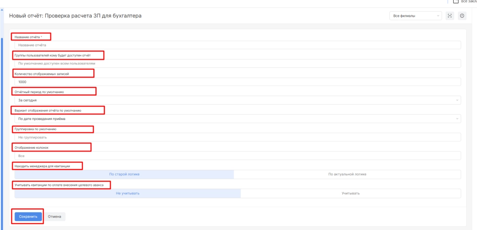Choose "Не учитывать" for advance receipts
The image size is (477, 230).
128,193
